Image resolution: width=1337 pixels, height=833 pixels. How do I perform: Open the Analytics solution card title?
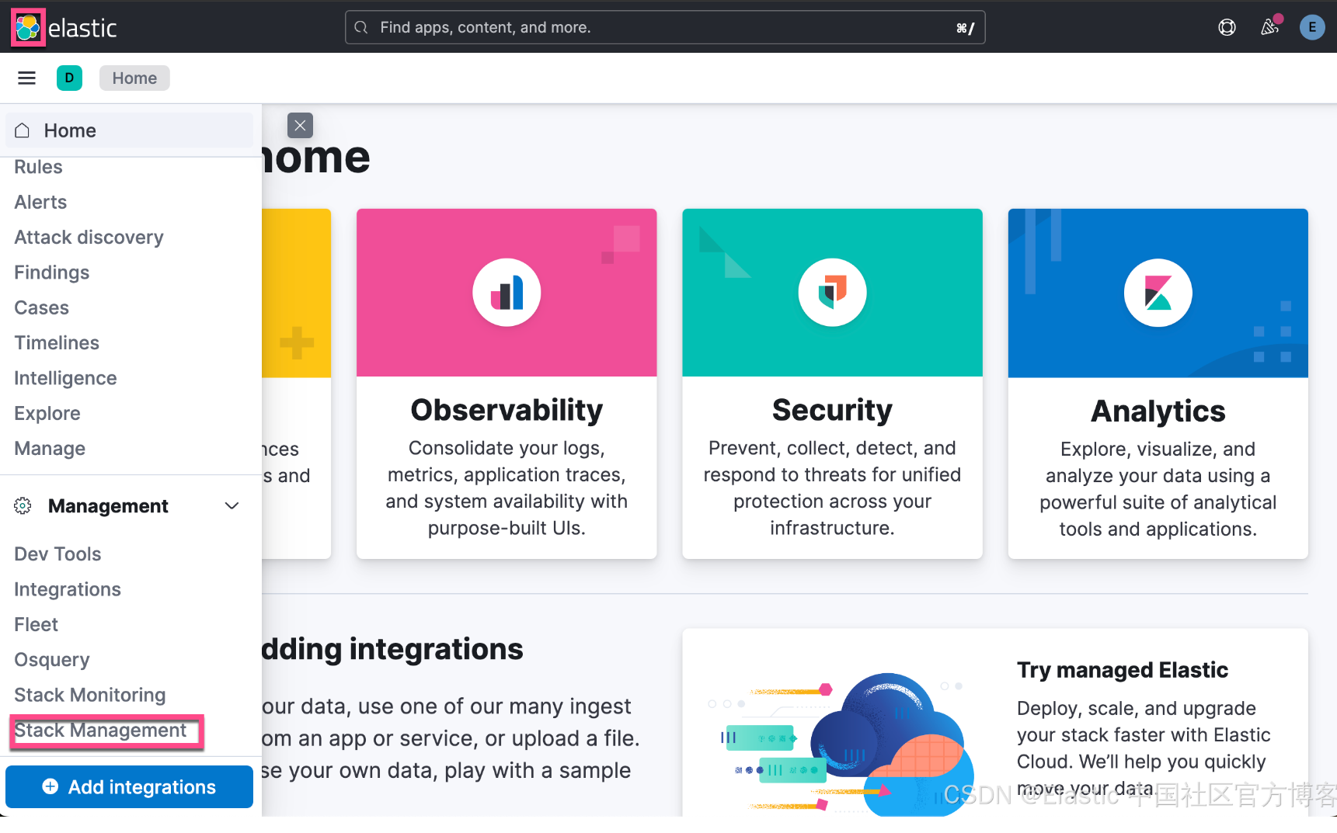click(1158, 411)
